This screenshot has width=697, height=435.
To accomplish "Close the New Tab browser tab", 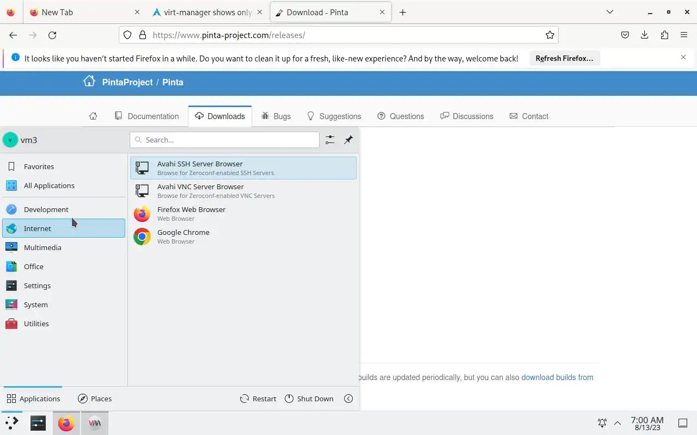I will pyautogui.click(x=137, y=12).
